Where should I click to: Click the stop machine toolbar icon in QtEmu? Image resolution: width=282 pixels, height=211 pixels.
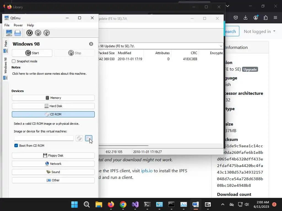point(38,33)
